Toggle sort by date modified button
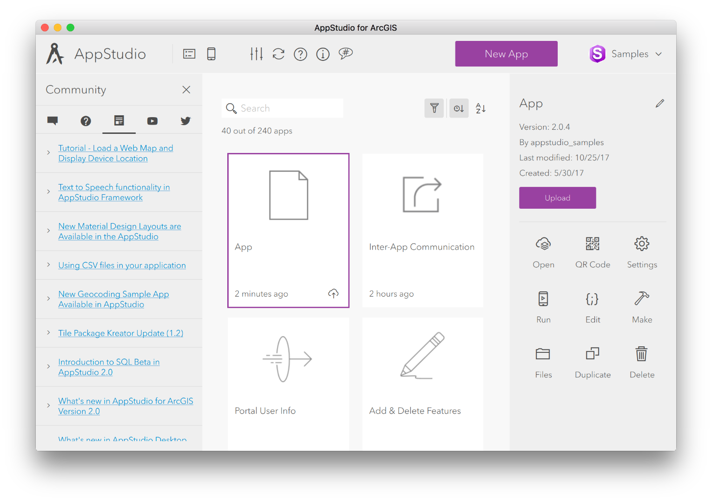The image size is (712, 502). [x=459, y=108]
